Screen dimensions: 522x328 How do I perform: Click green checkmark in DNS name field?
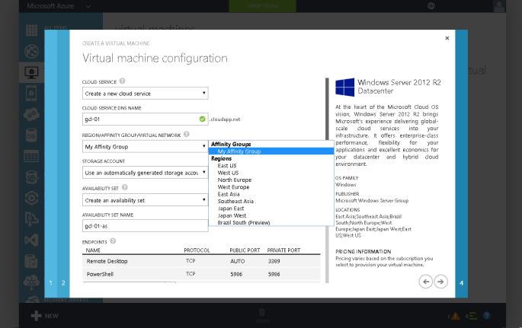tap(202, 119)
